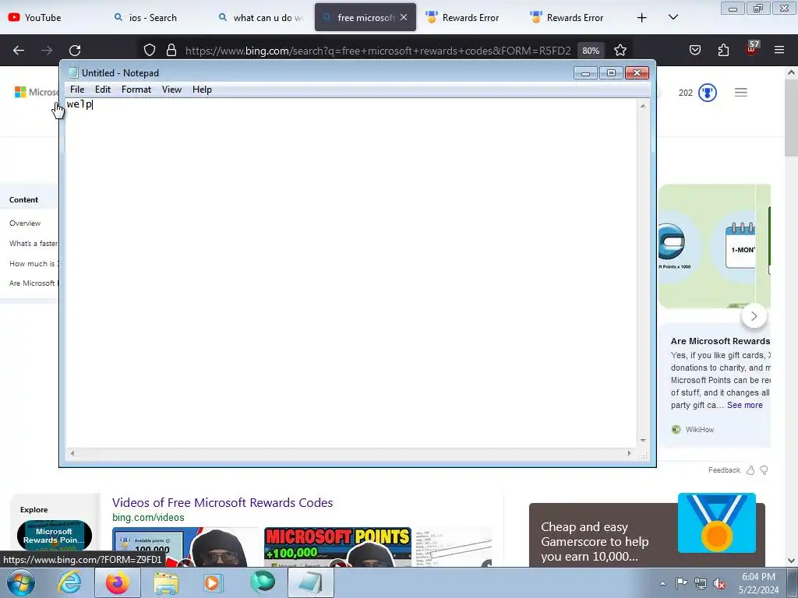
Task: Open the Microsoft Rewards Points explore thumbnail
Action: pyautogui.click(x=55, y=536)
